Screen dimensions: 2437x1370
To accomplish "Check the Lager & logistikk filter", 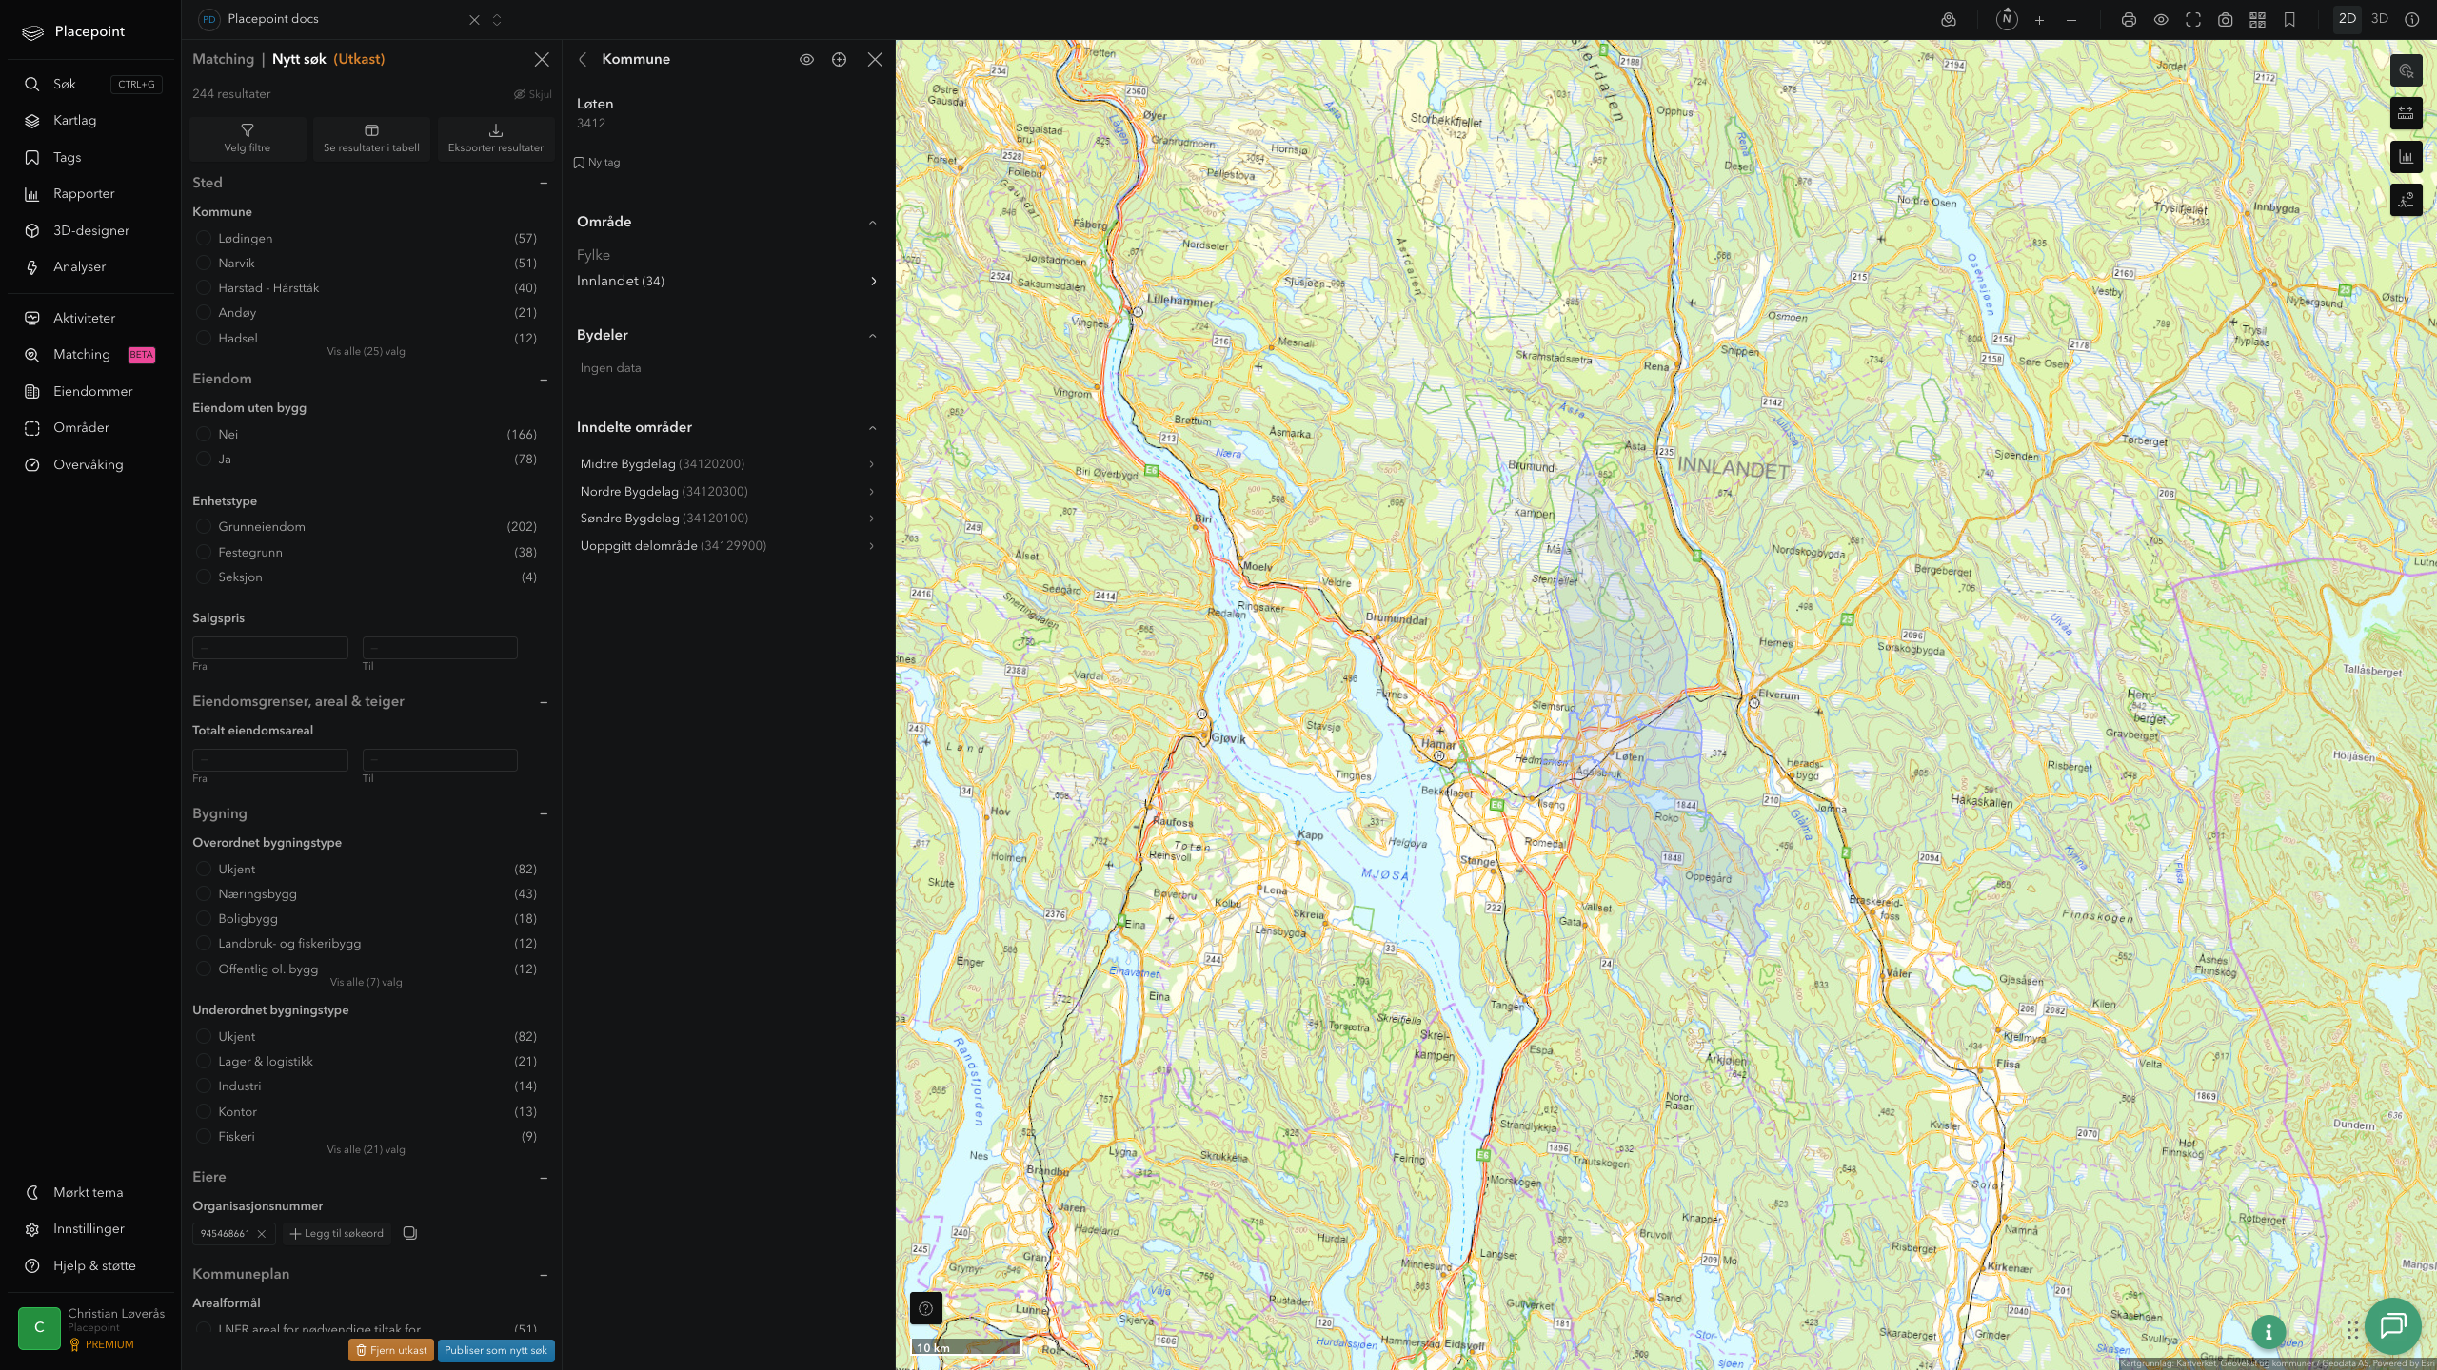I will pos(203,1061).
